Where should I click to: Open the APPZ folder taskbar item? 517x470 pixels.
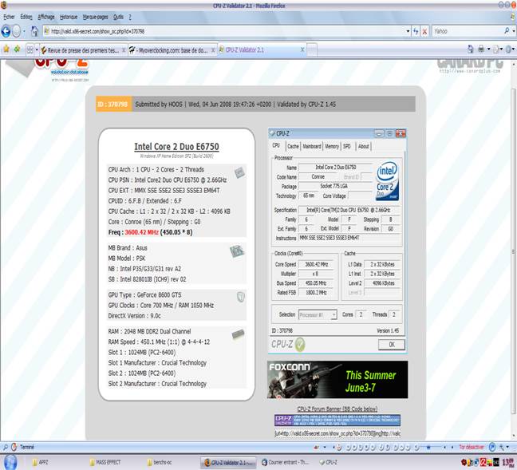click(x=40, y=462)
